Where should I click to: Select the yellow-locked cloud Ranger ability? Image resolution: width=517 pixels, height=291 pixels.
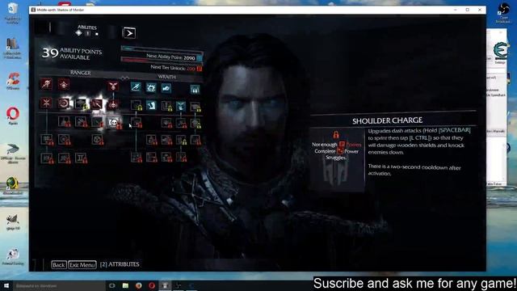pos(81,104)
